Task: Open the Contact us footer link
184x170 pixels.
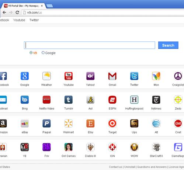Action: tap(115, 167)
